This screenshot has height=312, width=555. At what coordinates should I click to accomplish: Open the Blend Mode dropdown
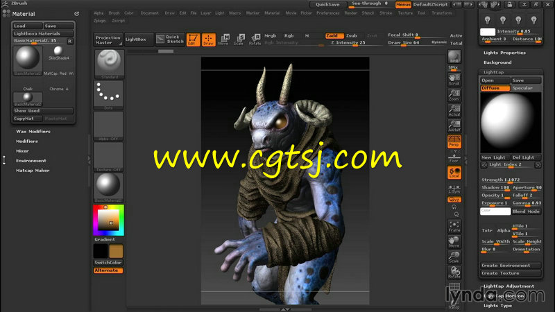[527, 211]
